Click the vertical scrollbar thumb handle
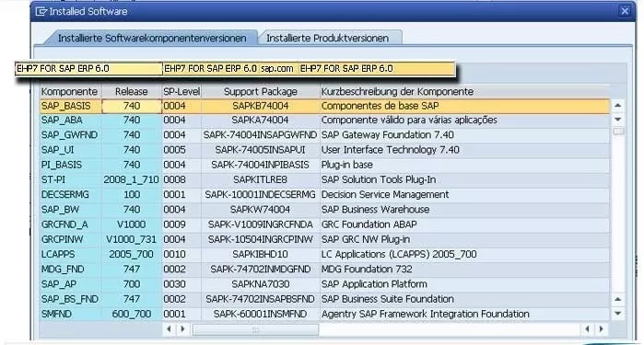This screenshot has height=345, width=644. 618,132
